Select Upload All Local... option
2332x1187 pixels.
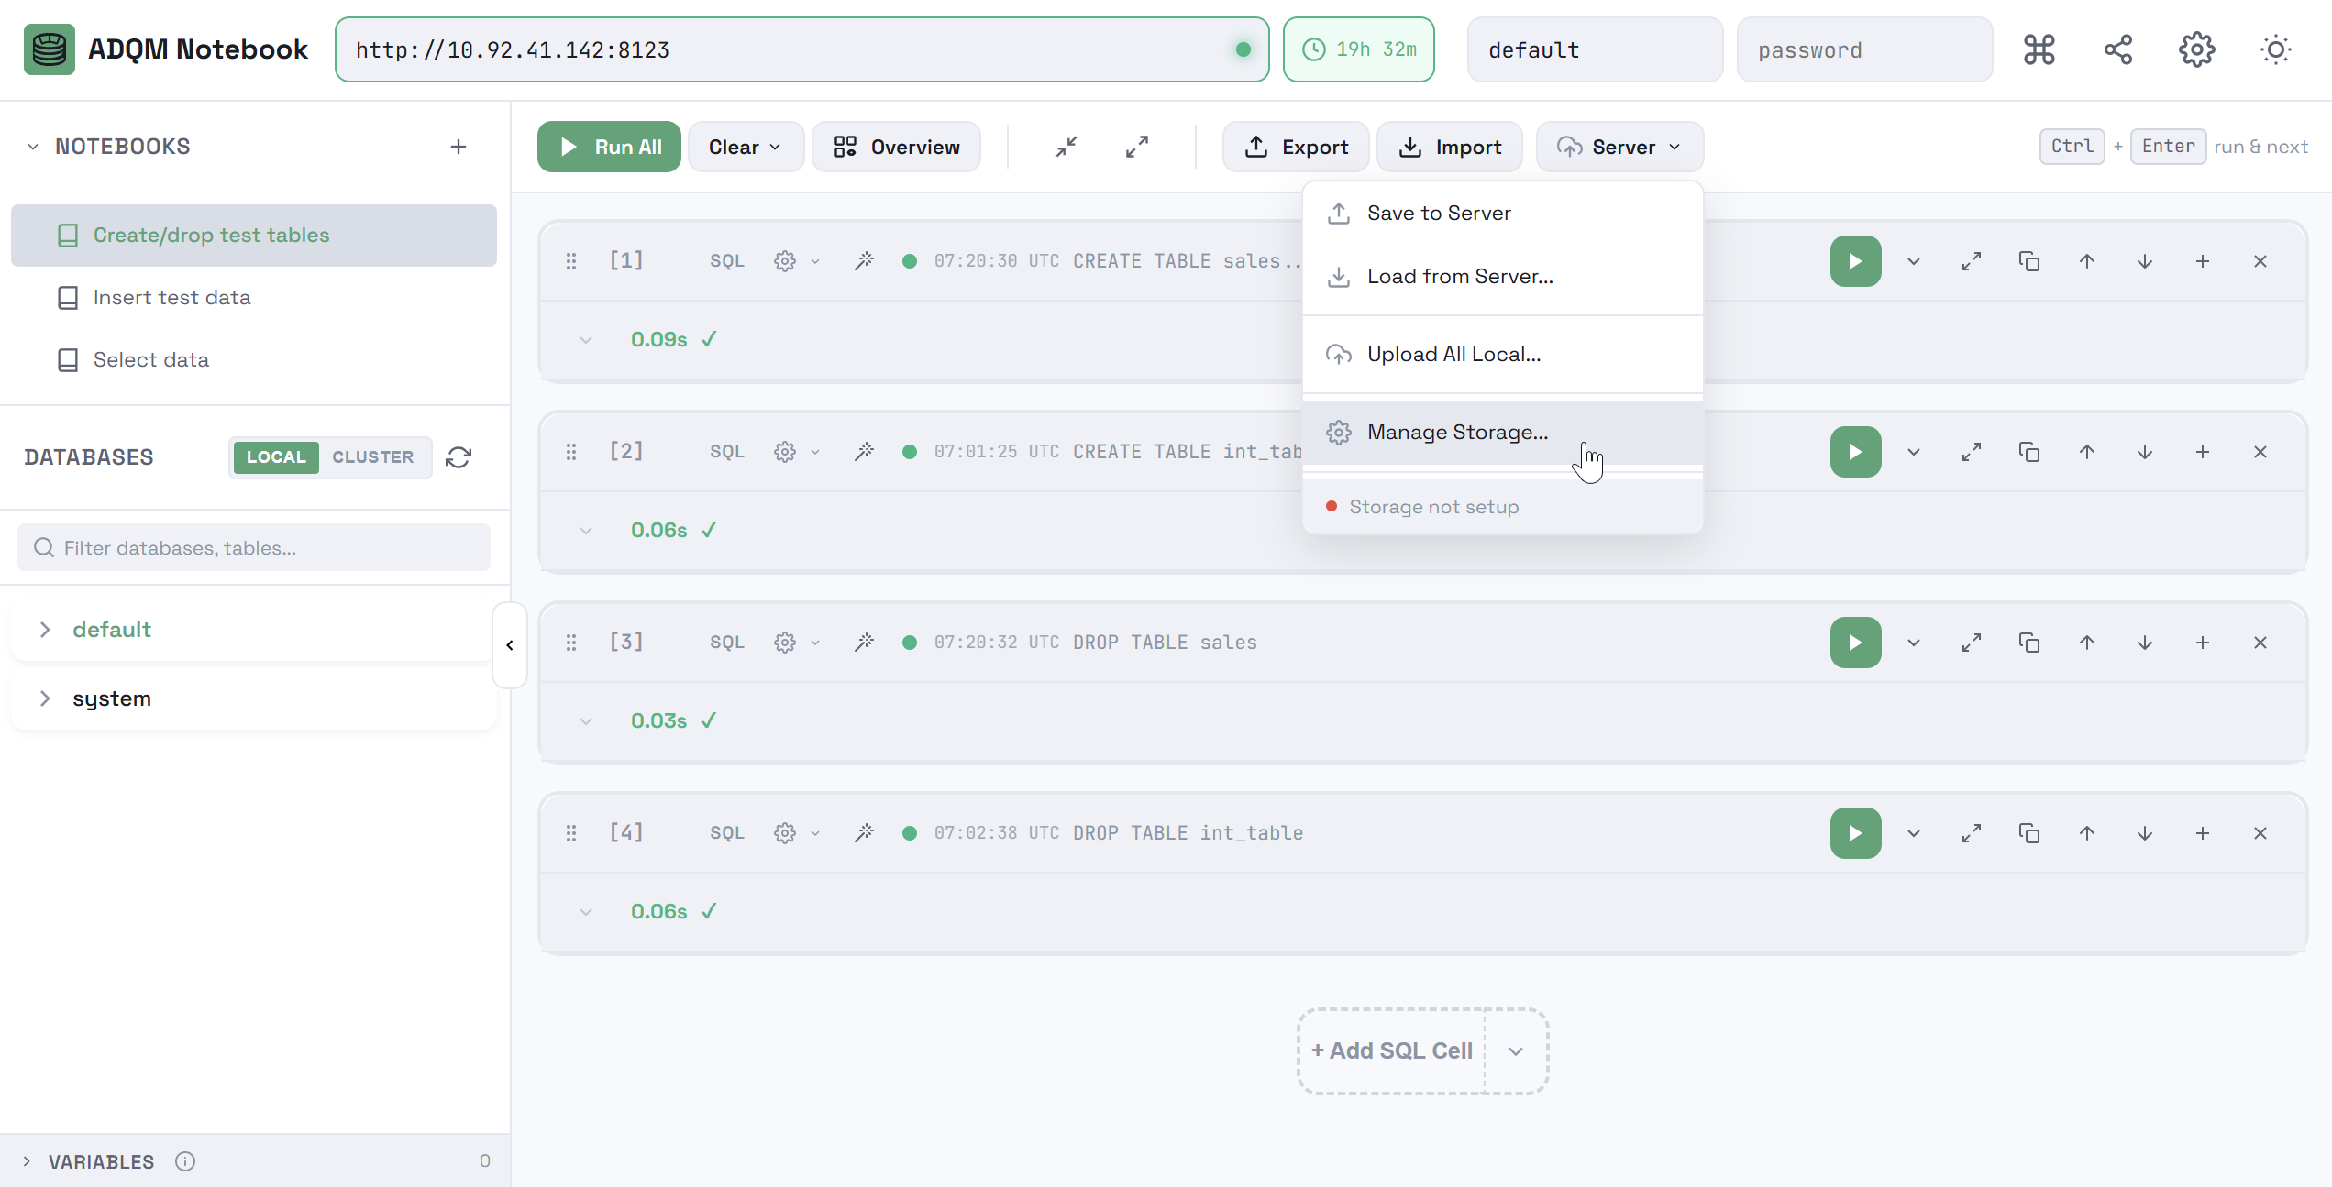(x=1502, y=355)
